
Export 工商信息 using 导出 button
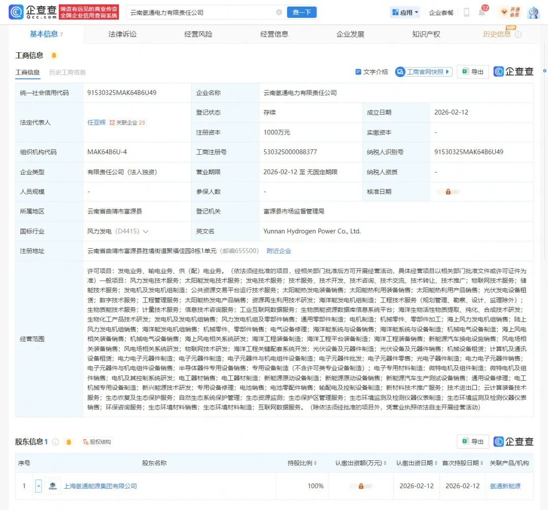[x=472, y=72]
